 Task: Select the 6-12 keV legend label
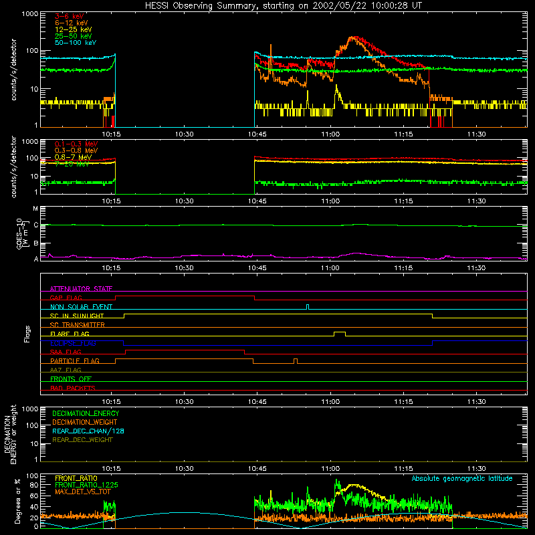(x=72, y=23)
